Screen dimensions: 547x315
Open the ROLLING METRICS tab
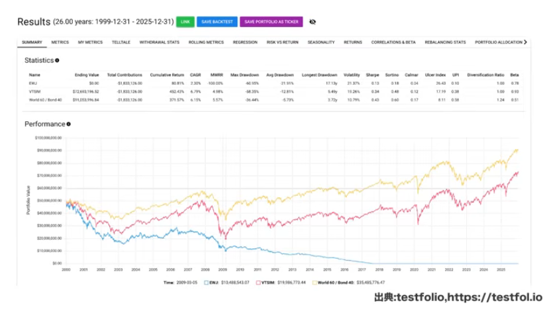[206, 42]
